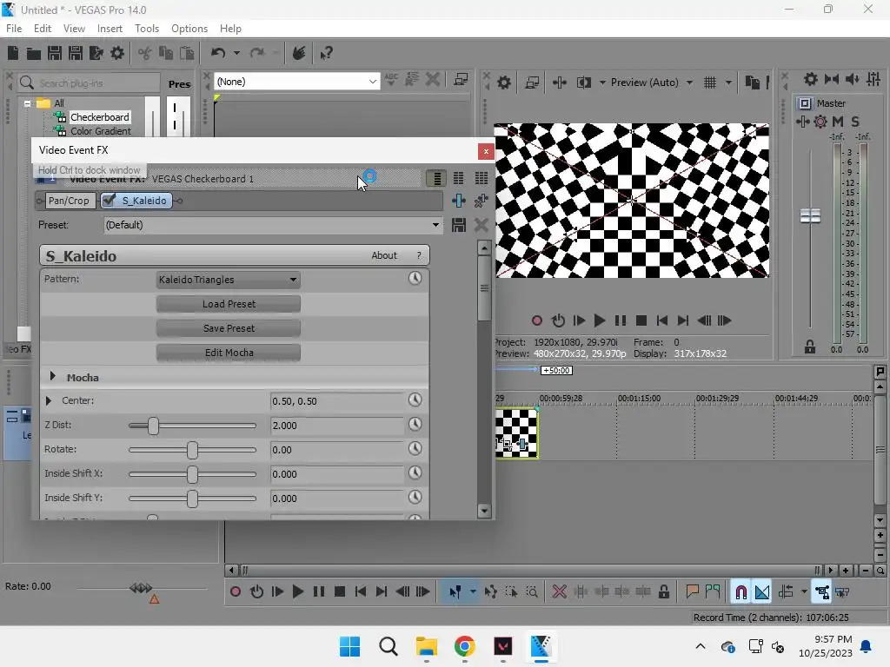This screenshot has height=667, width=890.
Task: Open the edit tool selector dropdown arrow
Action: (x=472, y=592)
